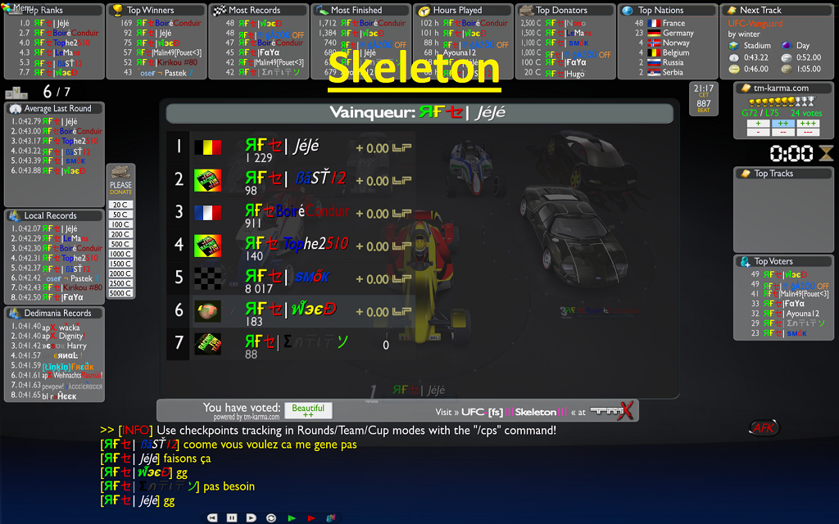
Task: Open the Top Ranks widget header
Action: point(54,10)
